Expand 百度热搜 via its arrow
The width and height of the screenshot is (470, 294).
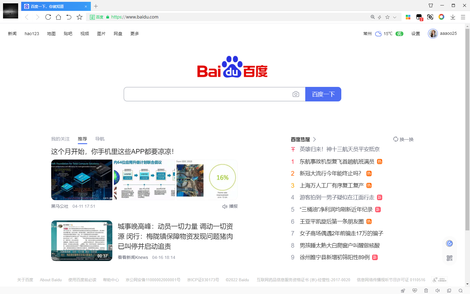[x=315, y=139]
